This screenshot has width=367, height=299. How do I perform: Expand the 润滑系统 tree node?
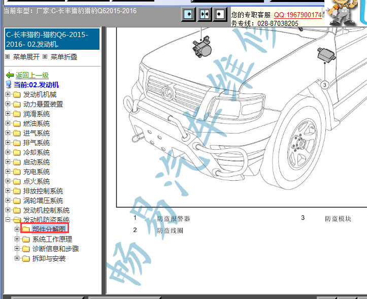(x=8, y=114)
